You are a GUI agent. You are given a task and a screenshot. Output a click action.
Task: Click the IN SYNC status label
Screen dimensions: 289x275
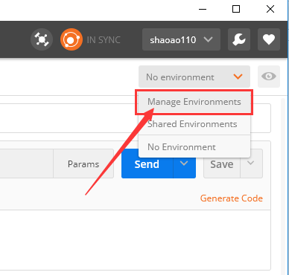(x=104, y=40)
